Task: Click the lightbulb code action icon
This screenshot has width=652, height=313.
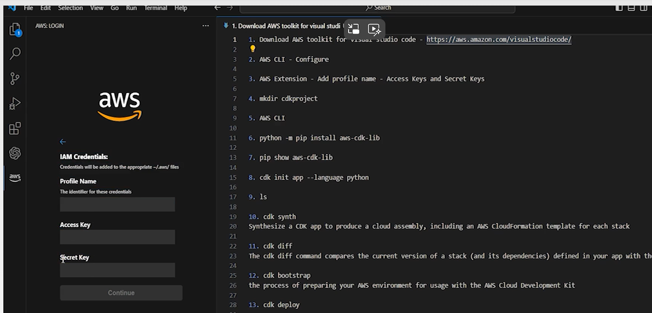Action: click(x=253, y=49)
